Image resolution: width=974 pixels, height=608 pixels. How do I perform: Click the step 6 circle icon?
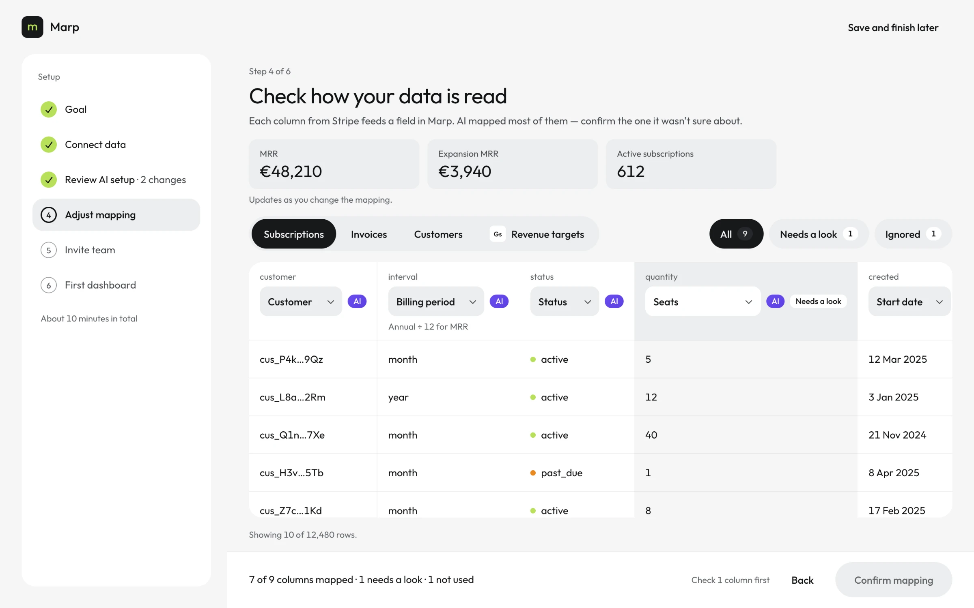[x=49, y=285]
